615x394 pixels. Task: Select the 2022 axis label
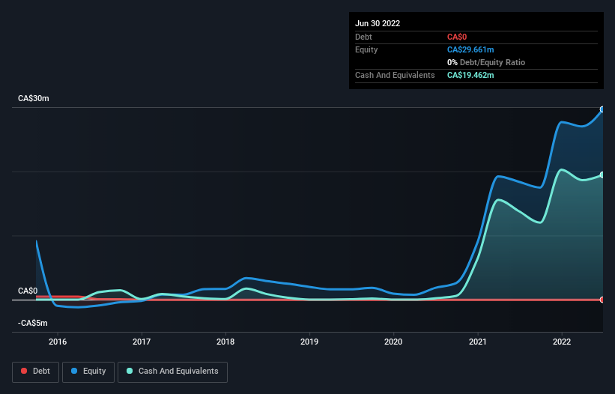[562, 342]
